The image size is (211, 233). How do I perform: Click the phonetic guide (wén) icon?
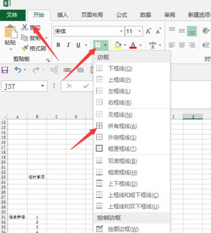coord(152,45)
